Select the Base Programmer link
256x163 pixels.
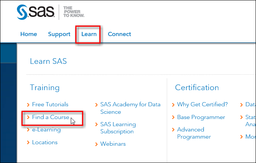201,117
